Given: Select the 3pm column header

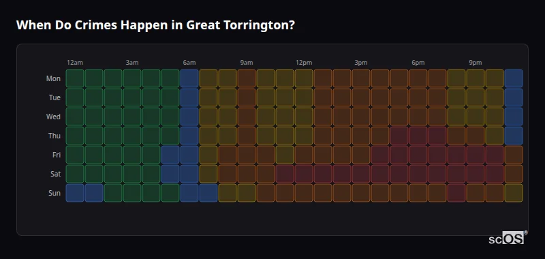Looking at the screenshot, I should point(361,63).
